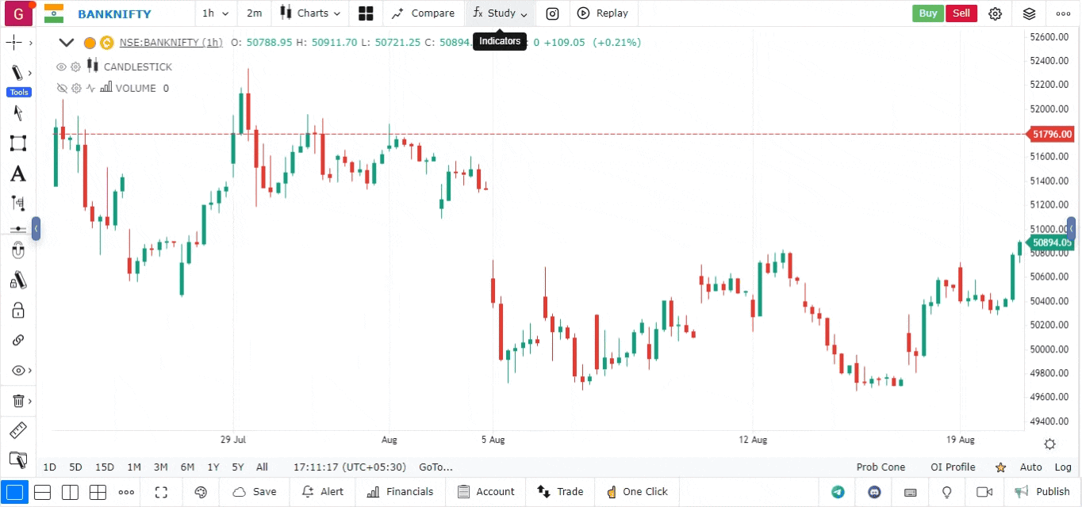Click the 51796.00 price line label

coord(1052,135)
